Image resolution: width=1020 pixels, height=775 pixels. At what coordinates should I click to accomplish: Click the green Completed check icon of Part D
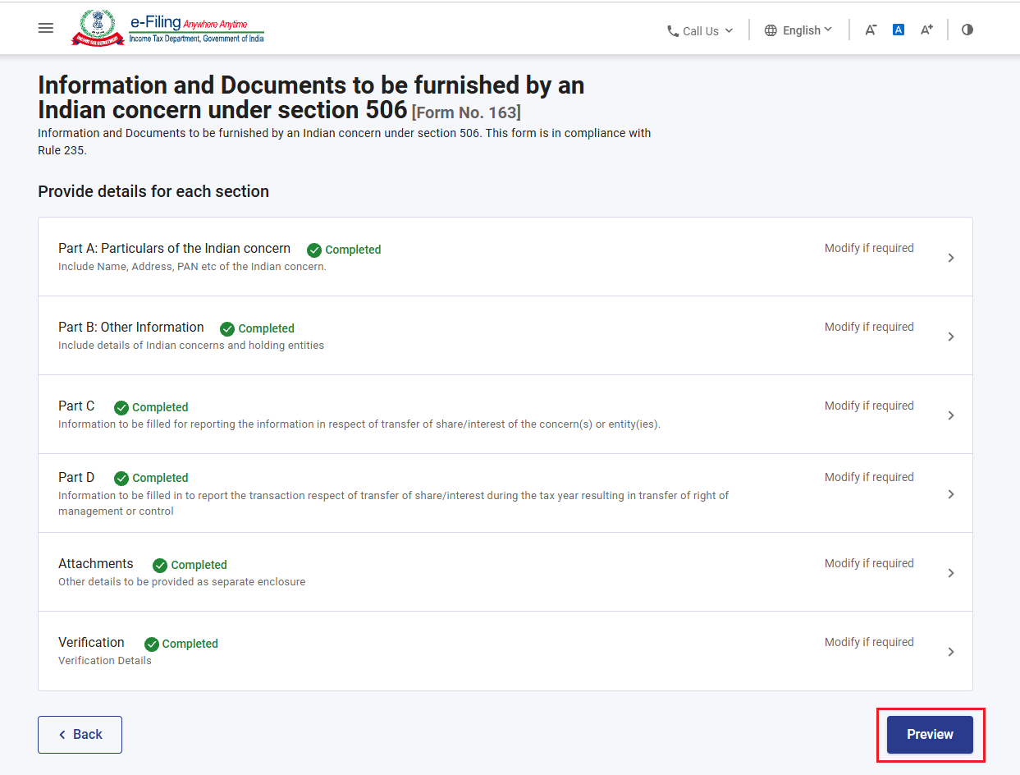(x=121, y=478)
